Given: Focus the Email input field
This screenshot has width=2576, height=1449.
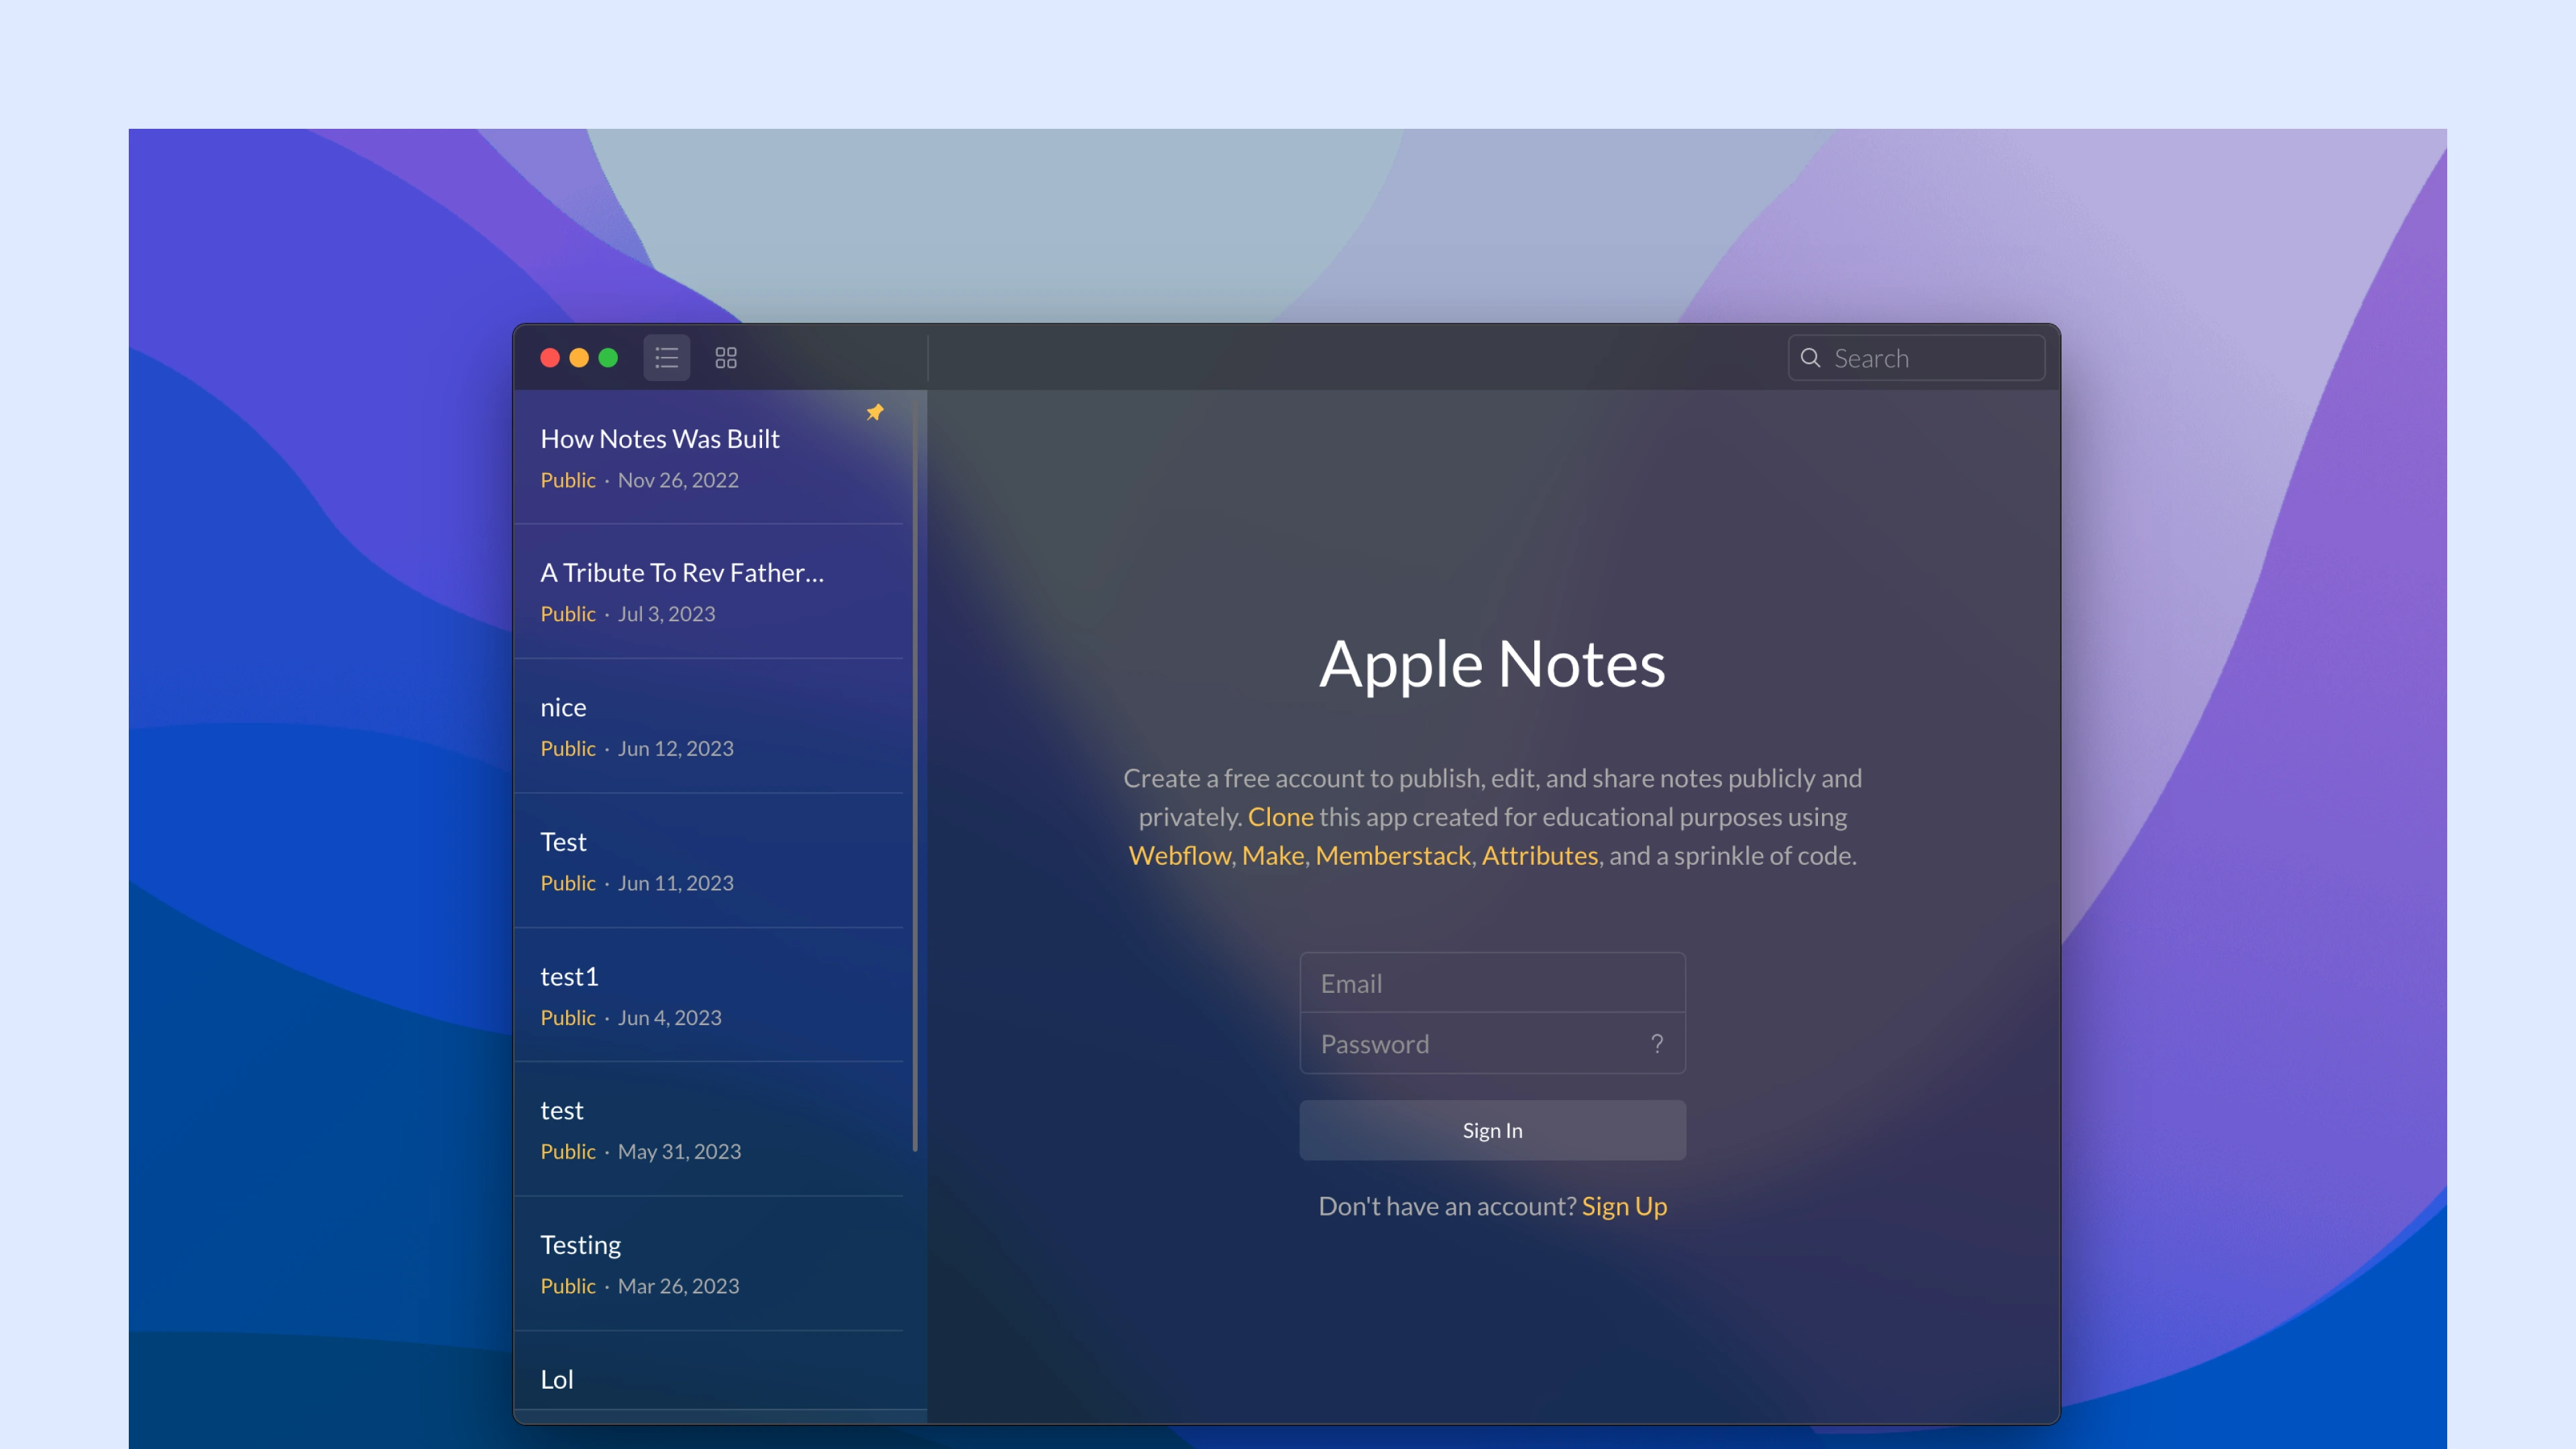Looking at the screenshot, I should tap(1480, 983).
